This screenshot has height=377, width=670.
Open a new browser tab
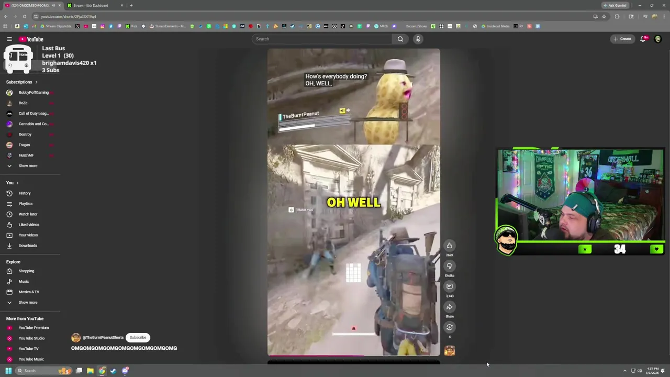tap(131, 5)
